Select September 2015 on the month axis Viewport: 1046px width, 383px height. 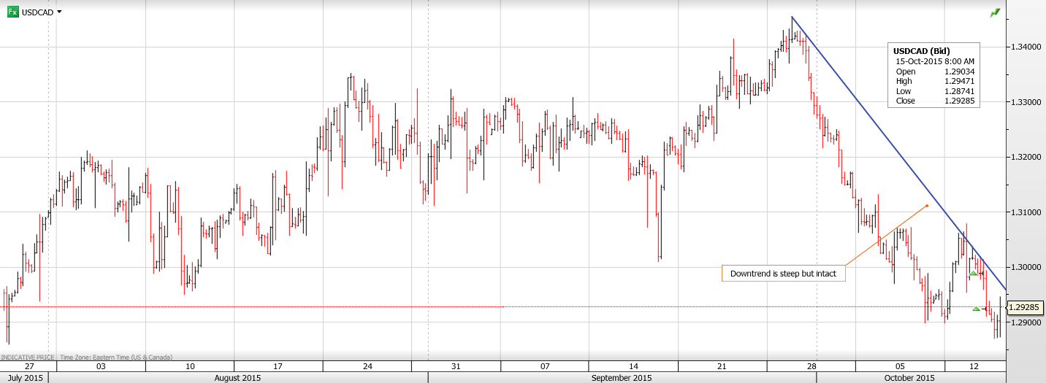[x=622, y=378]
